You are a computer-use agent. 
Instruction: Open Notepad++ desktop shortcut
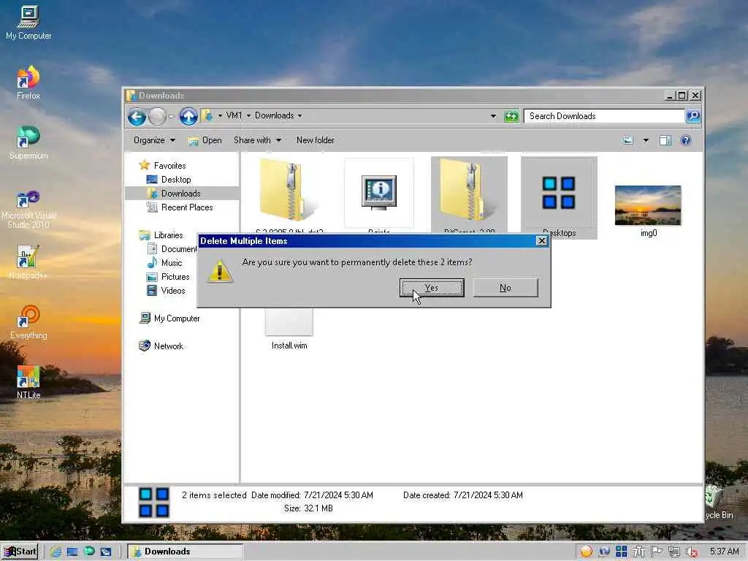tap(28, 262)
